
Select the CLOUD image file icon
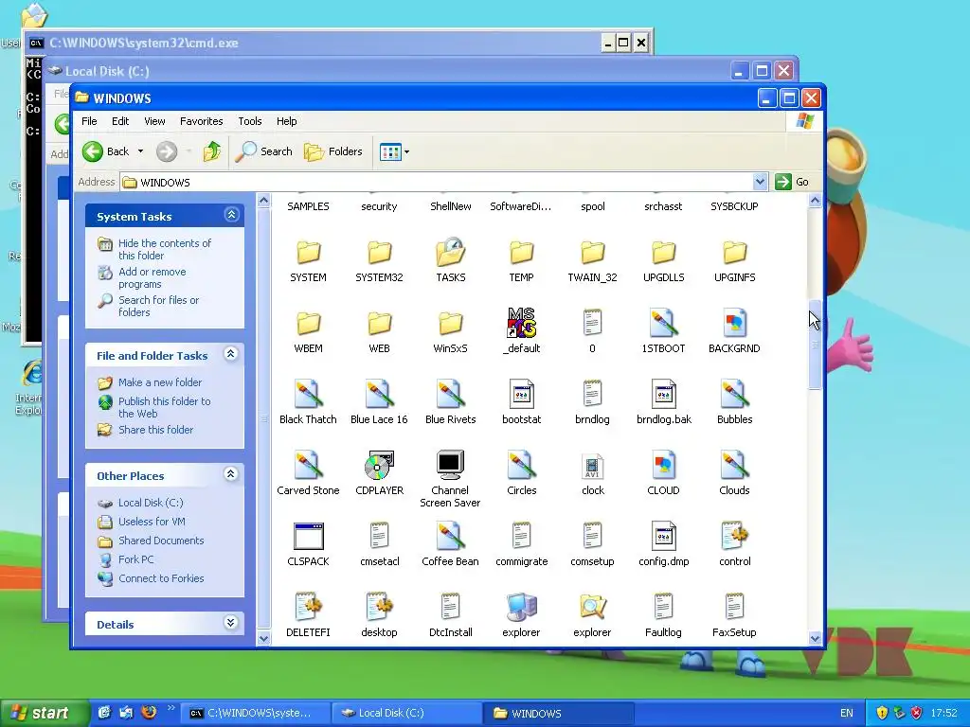[x=663, y=466]
